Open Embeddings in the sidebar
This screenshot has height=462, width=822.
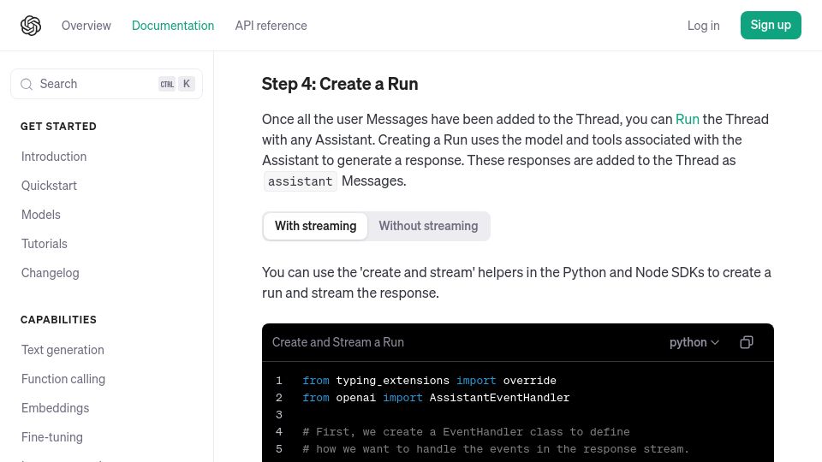56,408
